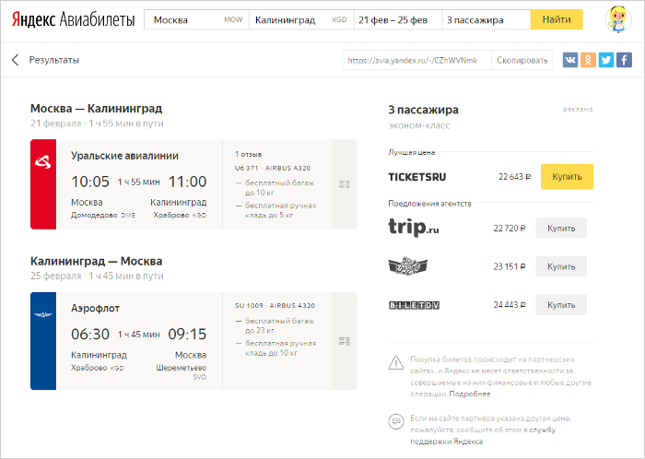This screenshot has height=459, width=645.
Task: Buy ticket from trip.ru offer
Action: click(x=561, y=229)
